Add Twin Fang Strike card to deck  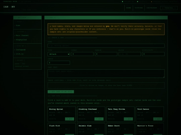(x=128, y=119)
